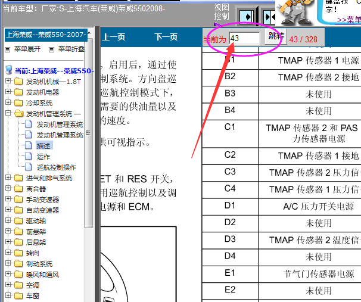Click folder icon of 驱动轴
361x302 pixels.
click(18, 220)
